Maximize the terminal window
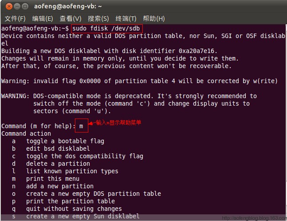The width and height of the screenshot is (287, 221). 25,7
